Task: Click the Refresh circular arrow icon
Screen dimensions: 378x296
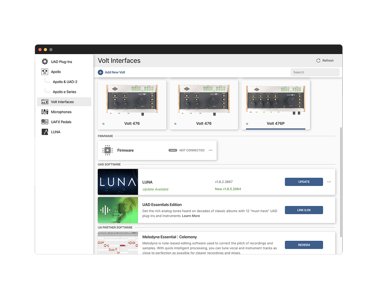Action: tap(318, 60)
